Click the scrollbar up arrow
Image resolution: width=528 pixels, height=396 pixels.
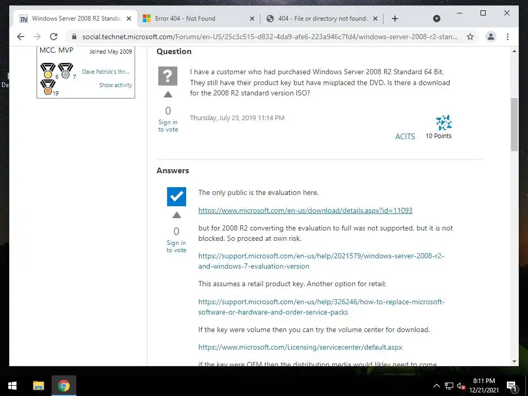pyautogui.click(x=514, y=51)
